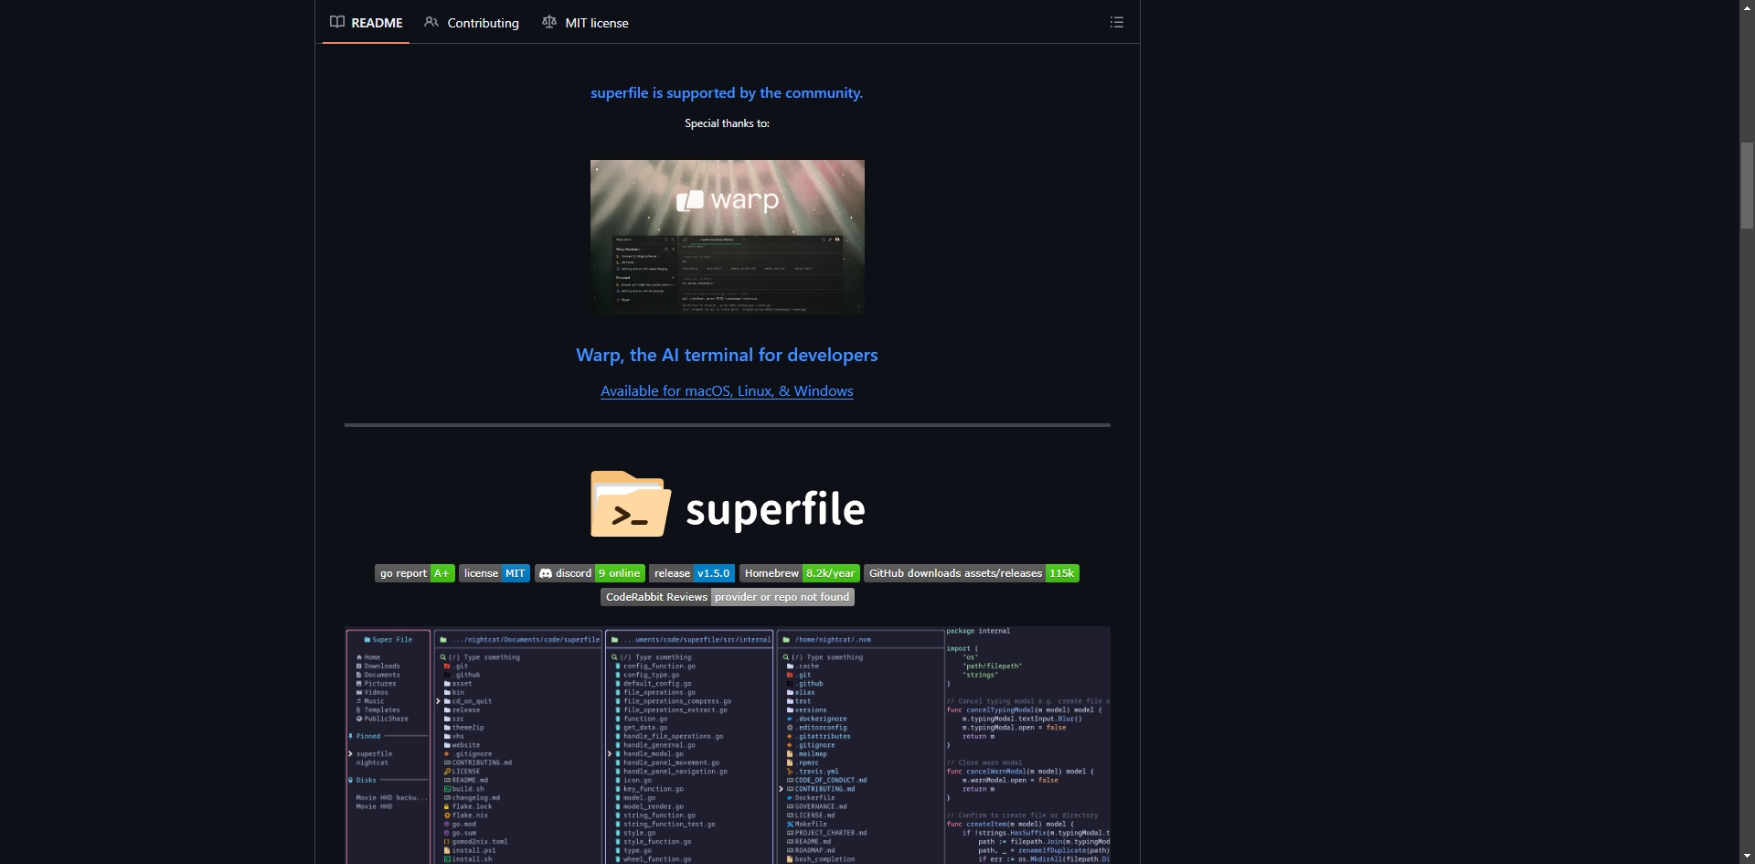This screenshot has width=1755, height=864.
Task: Open the GitHub downloads 115k badge
Action: tap(972, 573)
